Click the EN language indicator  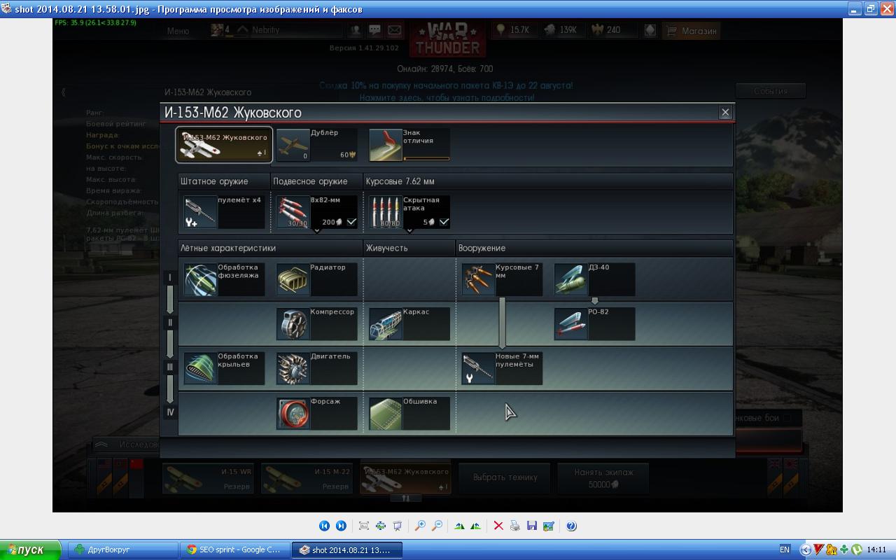click(x=785, y=550)
